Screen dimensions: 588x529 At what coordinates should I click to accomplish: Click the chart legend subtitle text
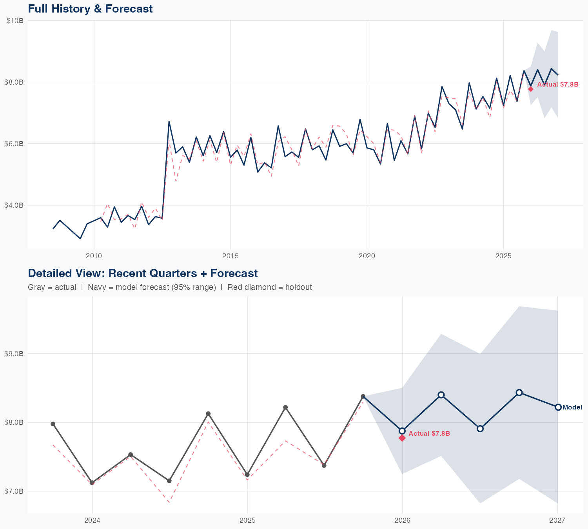170,287
